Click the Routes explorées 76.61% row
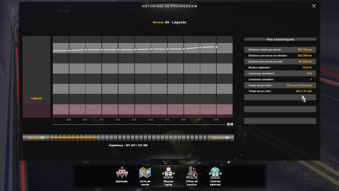 (280, 67)
